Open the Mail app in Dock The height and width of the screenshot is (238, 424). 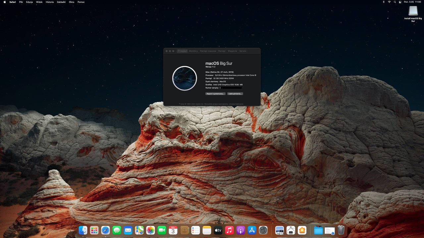pyautogui.click(x=128, y=230)
